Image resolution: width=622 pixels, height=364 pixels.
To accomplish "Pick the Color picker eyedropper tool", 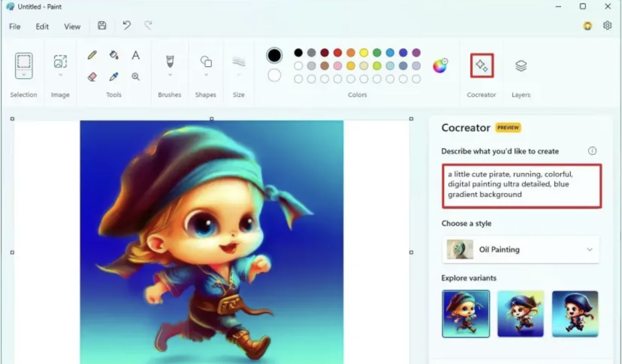I will point(114,77).
